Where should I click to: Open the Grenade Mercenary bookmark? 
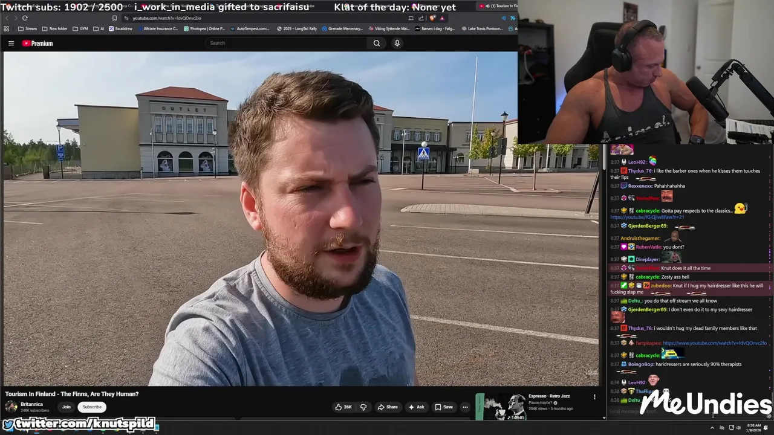(342, 28)
